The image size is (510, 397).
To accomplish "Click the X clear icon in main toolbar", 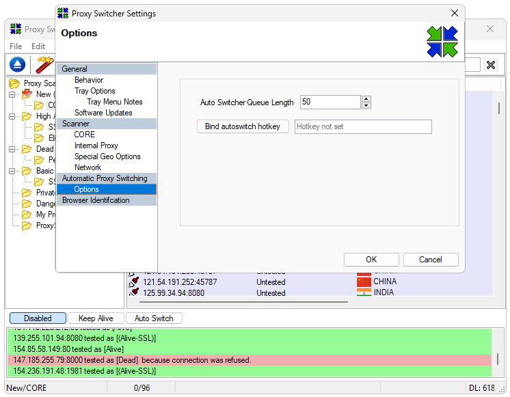I will coord(490,65).
